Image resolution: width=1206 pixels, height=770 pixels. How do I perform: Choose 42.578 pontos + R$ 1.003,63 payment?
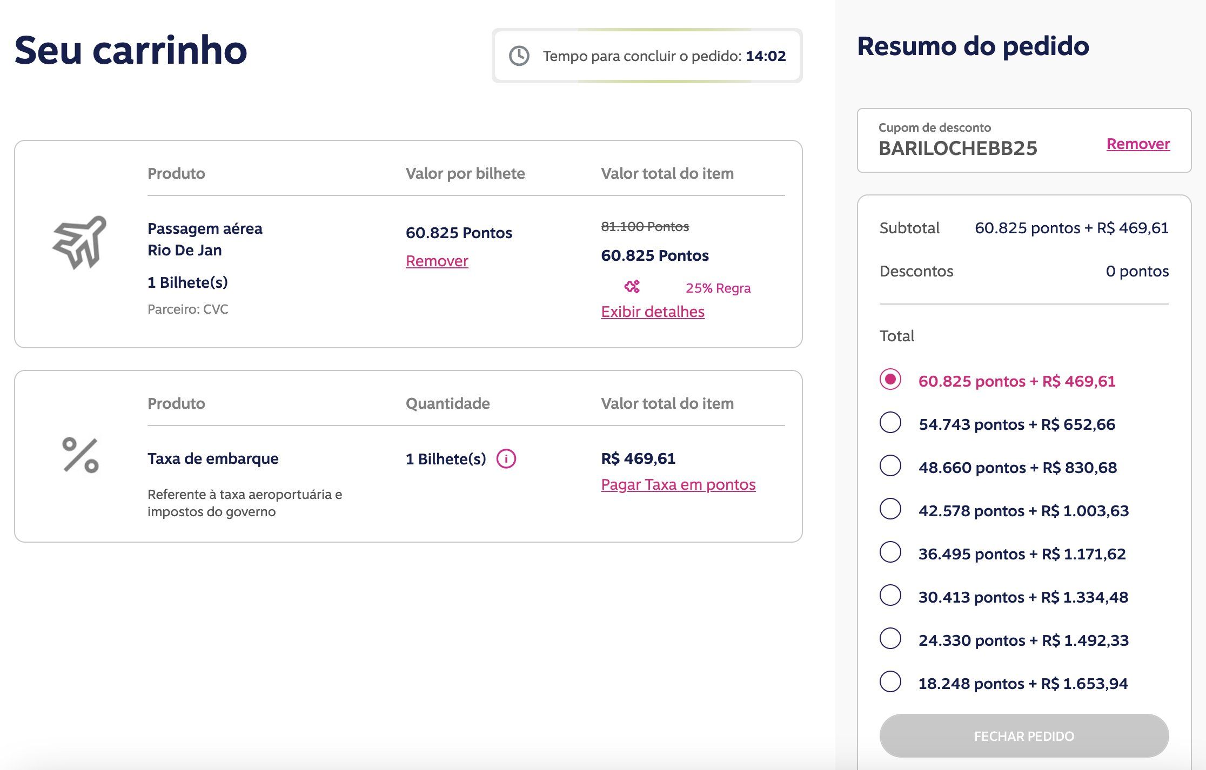(890, 509)
